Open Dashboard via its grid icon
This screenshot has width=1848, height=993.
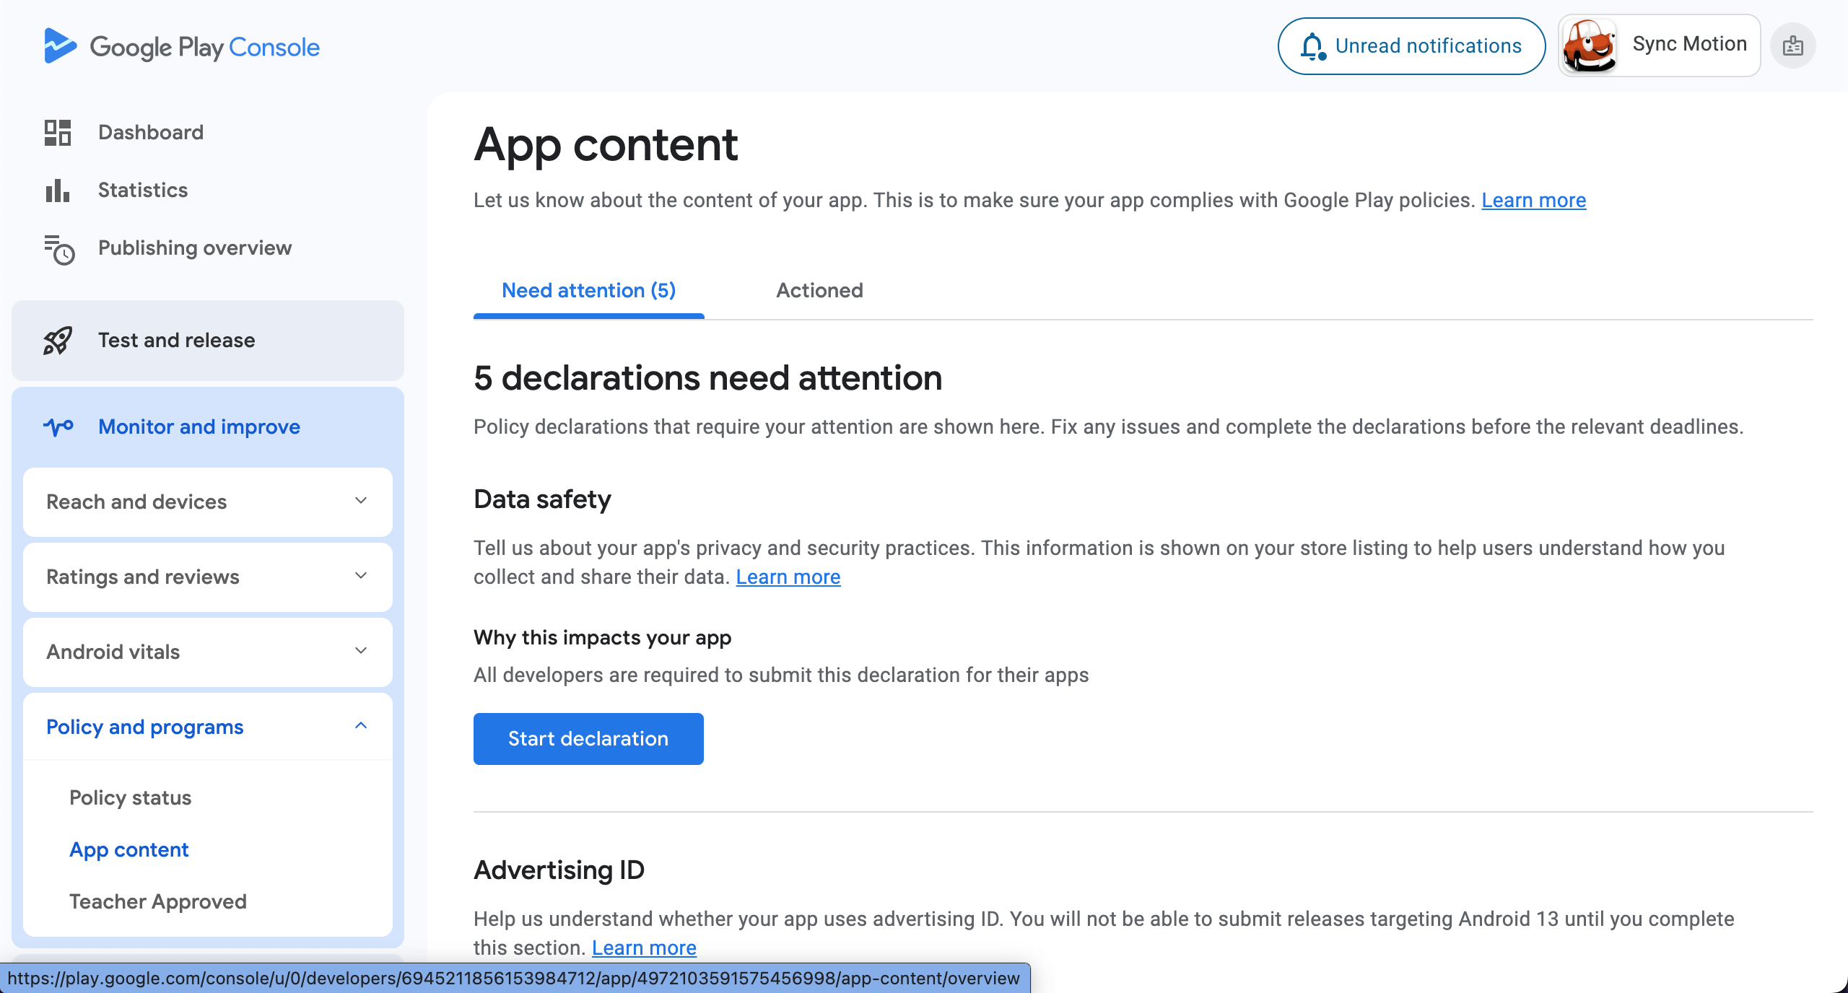(58, 133)
